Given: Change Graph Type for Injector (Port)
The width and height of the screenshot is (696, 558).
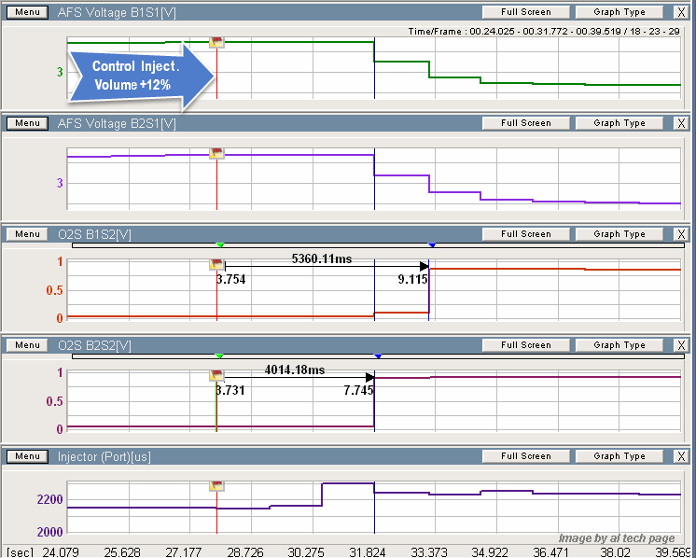Looking at the screenshot, I should 619,456.
